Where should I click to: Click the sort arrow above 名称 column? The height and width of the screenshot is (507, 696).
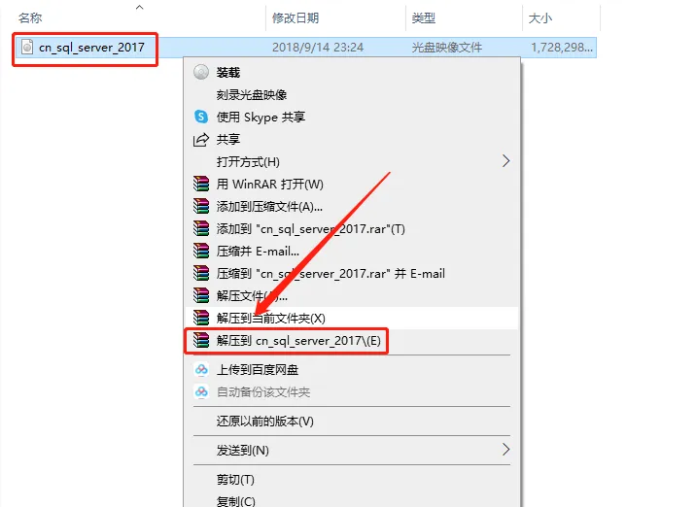(x=139, y=7)
